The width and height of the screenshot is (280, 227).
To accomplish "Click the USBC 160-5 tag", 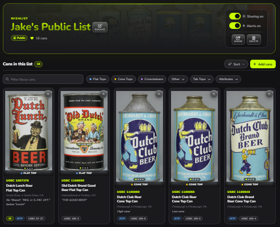I will 193,218.
